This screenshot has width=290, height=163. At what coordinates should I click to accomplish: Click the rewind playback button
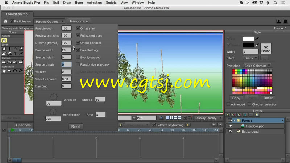click(x=161, y=118)
